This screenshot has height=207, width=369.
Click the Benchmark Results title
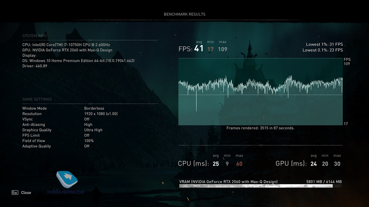(x=184, y=14)
